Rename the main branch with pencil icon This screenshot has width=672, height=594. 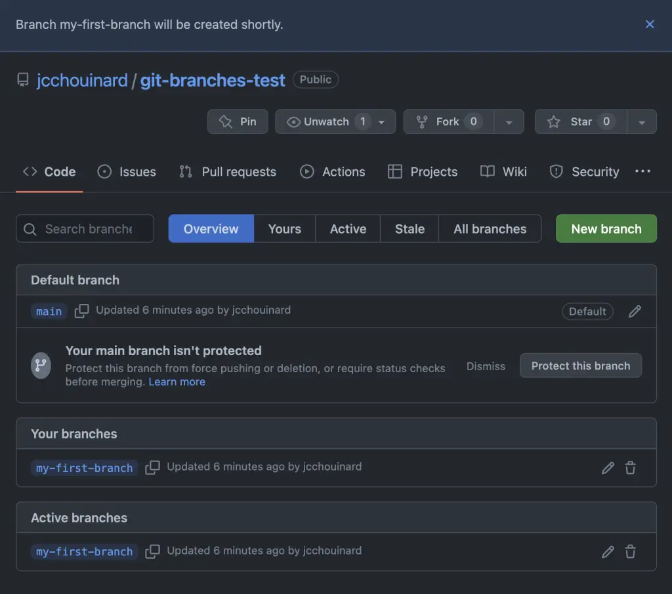point(635,311)
